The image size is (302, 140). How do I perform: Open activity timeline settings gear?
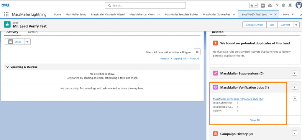[197, 52]
